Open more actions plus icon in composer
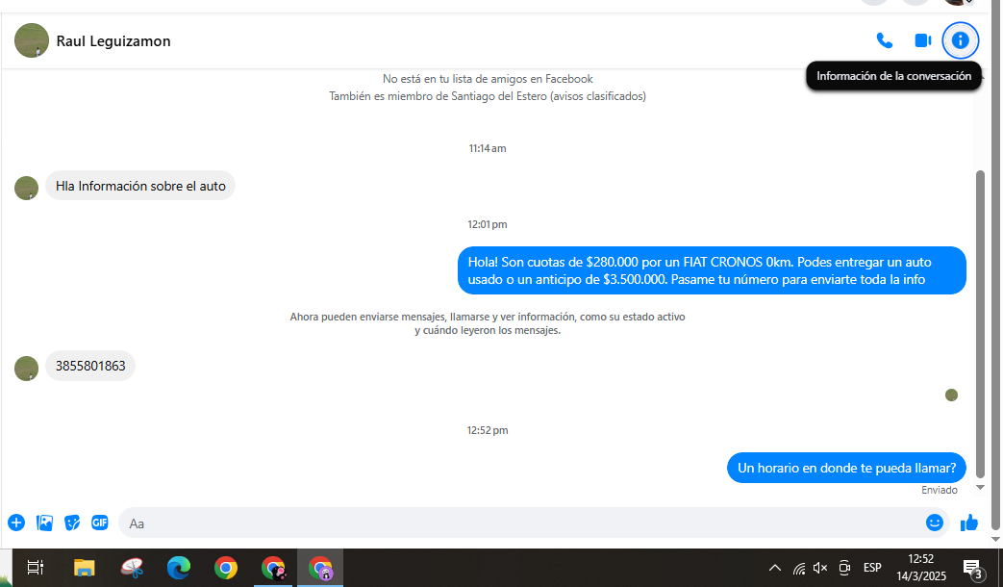The image size is (1003, 587). click(x=16, y=523)
